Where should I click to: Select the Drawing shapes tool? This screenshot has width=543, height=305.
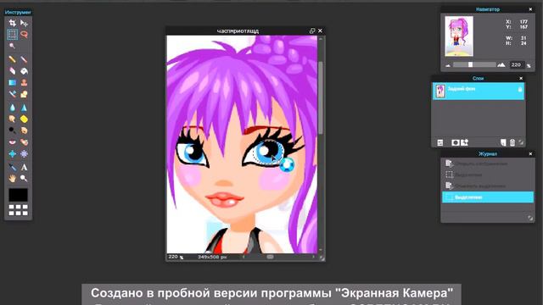click(x=24, y=94)
